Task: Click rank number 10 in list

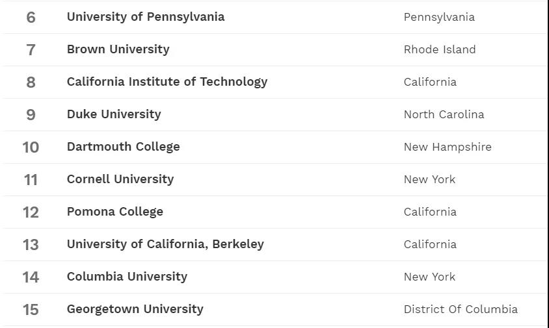Action: tap(31, 147)
